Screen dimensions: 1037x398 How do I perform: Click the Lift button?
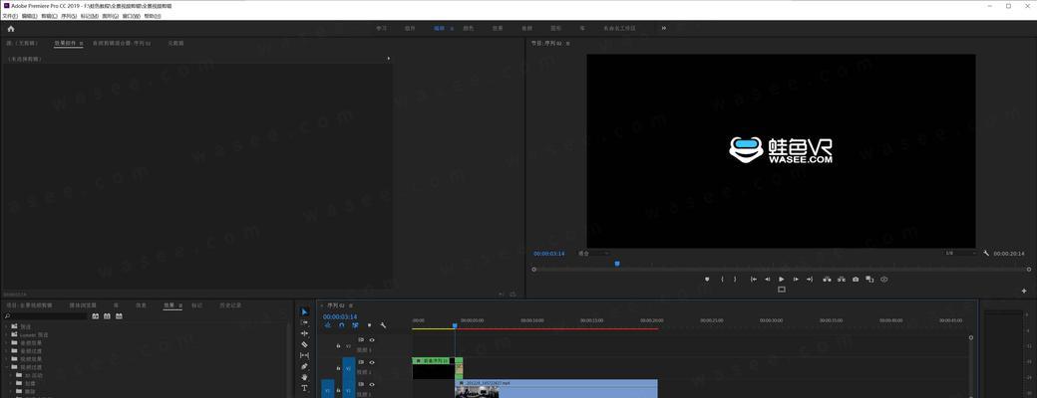827,280
